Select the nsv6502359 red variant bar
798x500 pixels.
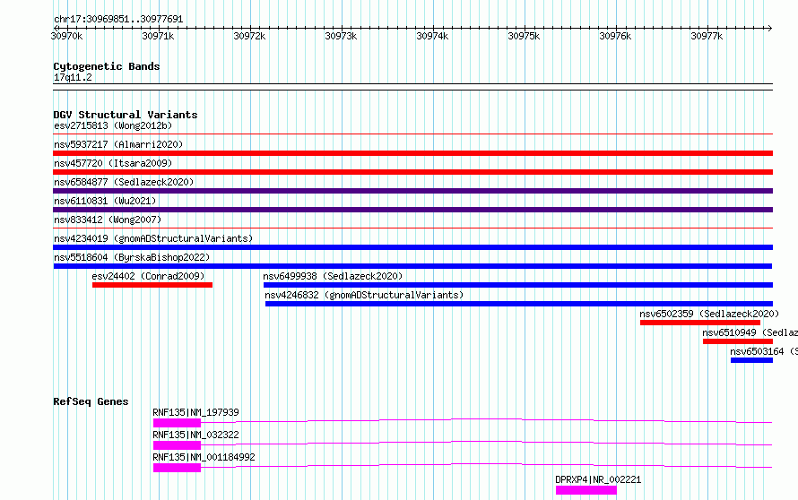point(699,323)
